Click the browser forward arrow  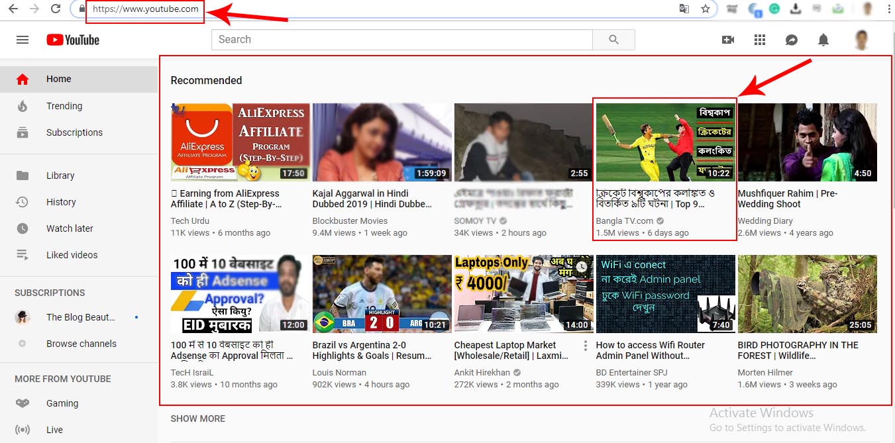[34, 9]
